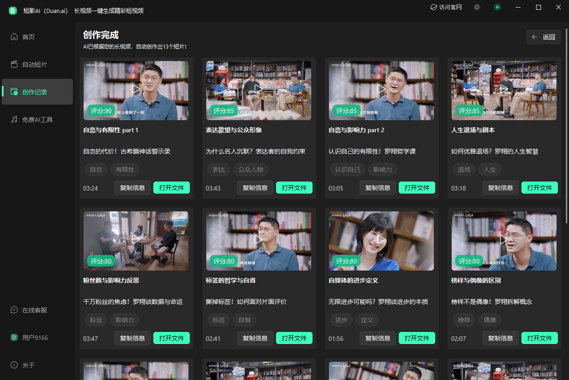
Task: Click score badge on 表达欲望与公众形象 thumbnail
Action: pyautogui.click(x=224, y=111)
